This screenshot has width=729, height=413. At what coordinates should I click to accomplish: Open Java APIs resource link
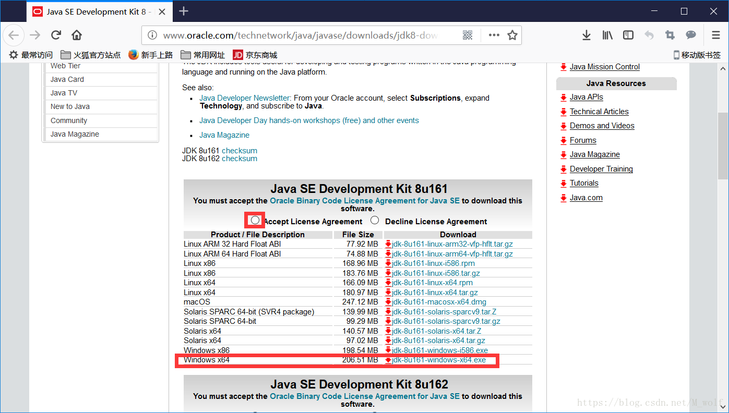pyautogui.click(x=586, y=97)
